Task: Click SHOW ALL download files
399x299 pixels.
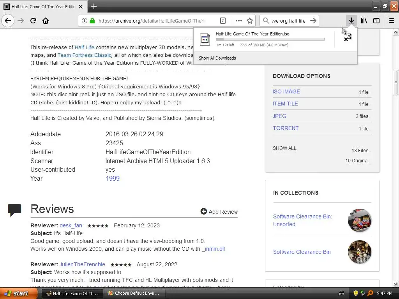Action: pos(284,148)
